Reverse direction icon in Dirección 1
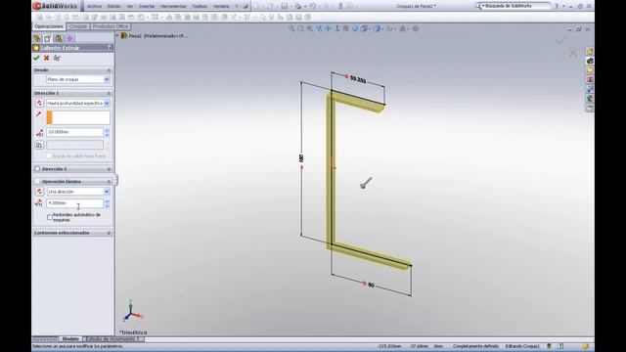Screen dimensions: 626x352 [39, 103]
